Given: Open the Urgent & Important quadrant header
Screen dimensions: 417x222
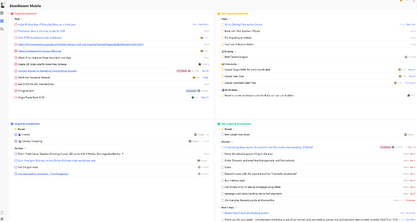Looking at the screenshot, I should tap(25, 13).
